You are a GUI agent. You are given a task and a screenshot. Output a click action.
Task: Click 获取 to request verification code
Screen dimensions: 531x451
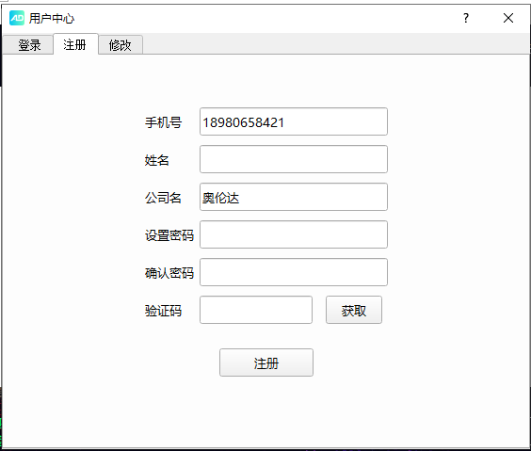354,310
